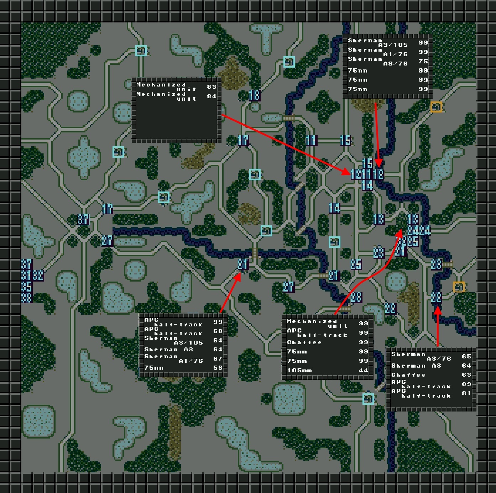The image size is (496, 493).
Task: Click "Sherman A3/105" row with strength 99
Action: click(388, 43)
